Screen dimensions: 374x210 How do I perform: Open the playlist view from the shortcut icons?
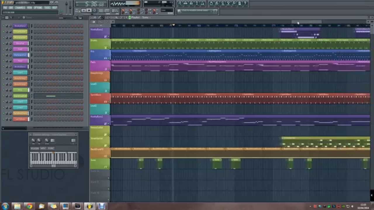click(x=180, y=3)
